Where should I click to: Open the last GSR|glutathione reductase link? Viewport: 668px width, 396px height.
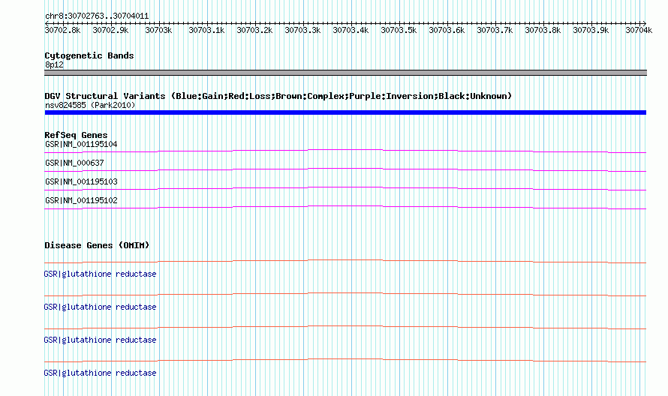[100, 373]
